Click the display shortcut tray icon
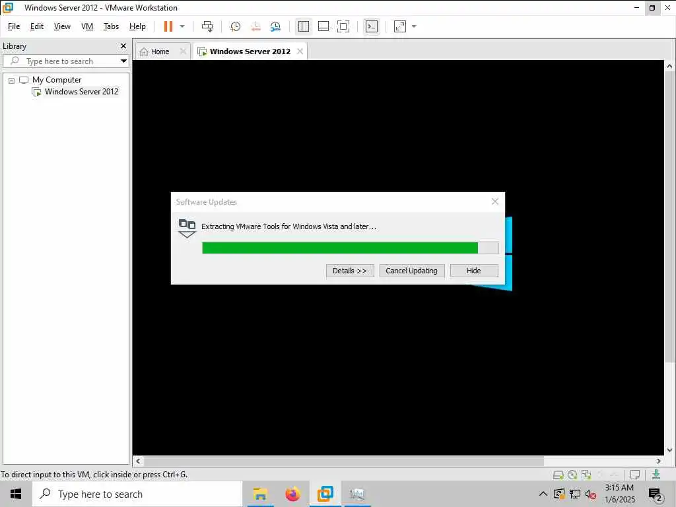Viewport: 676px width, 507px height. click(x=559, y=494)
